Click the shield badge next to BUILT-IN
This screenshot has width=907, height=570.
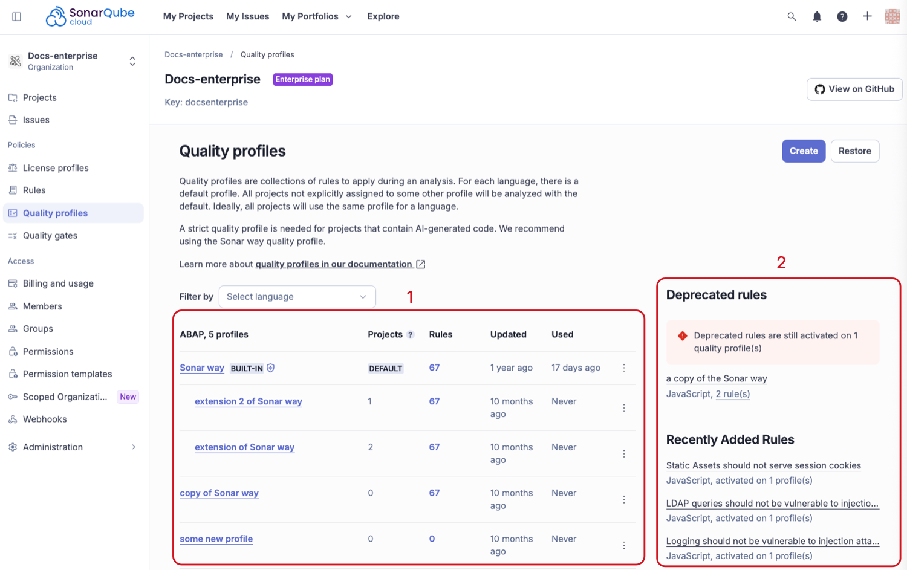click(270, 368)
